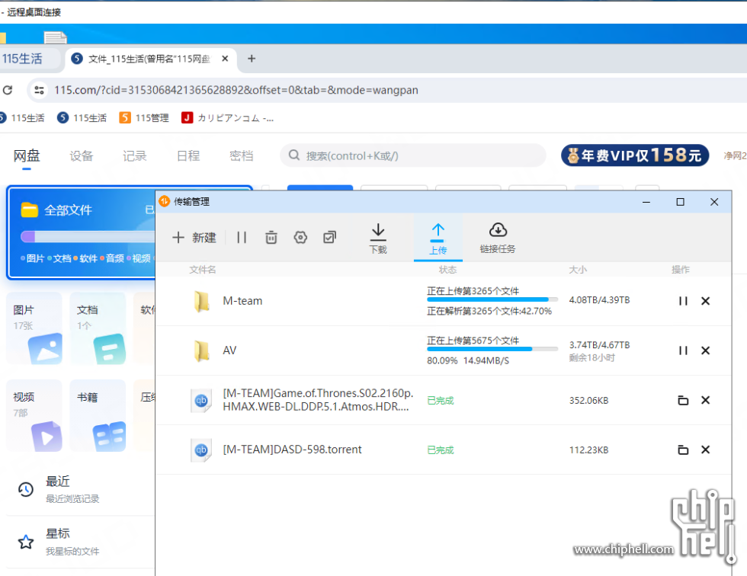Click the browser address bar URL

tap(236, 90)
